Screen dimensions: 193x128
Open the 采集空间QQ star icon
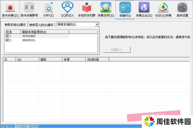(x=106, y=9)
